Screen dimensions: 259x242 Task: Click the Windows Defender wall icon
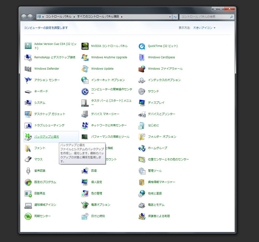28,69
